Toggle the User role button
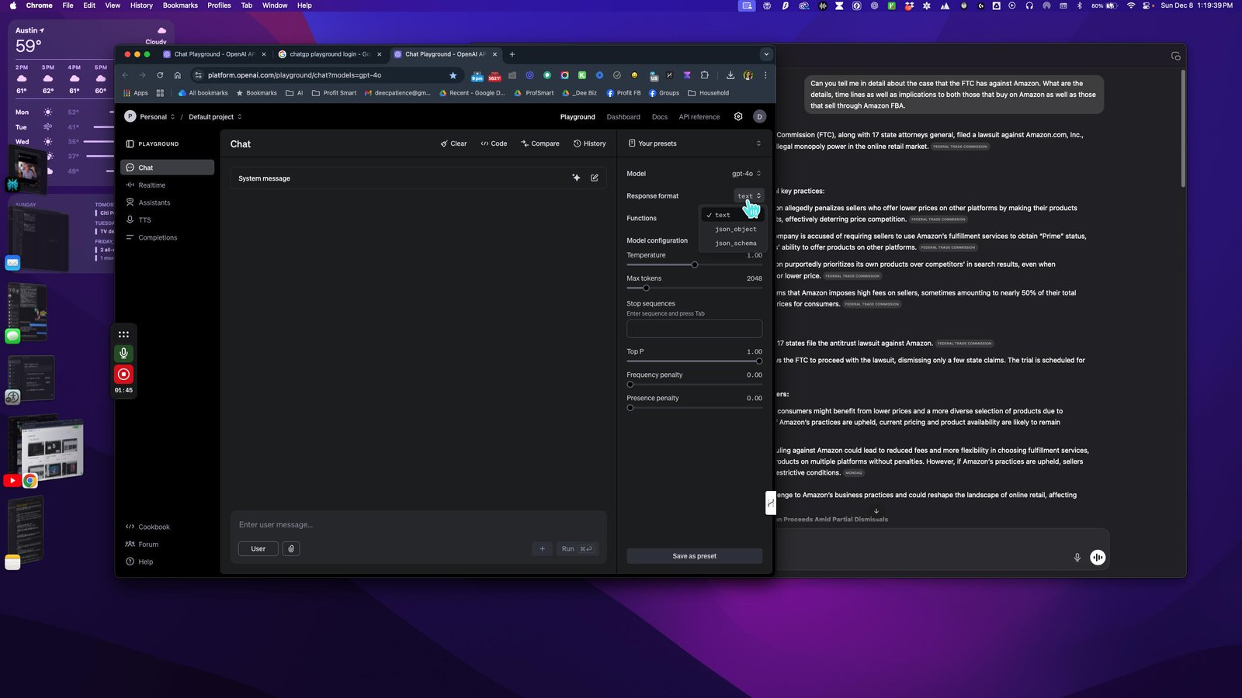This screenshot has height=698, width=1242. 258,548
